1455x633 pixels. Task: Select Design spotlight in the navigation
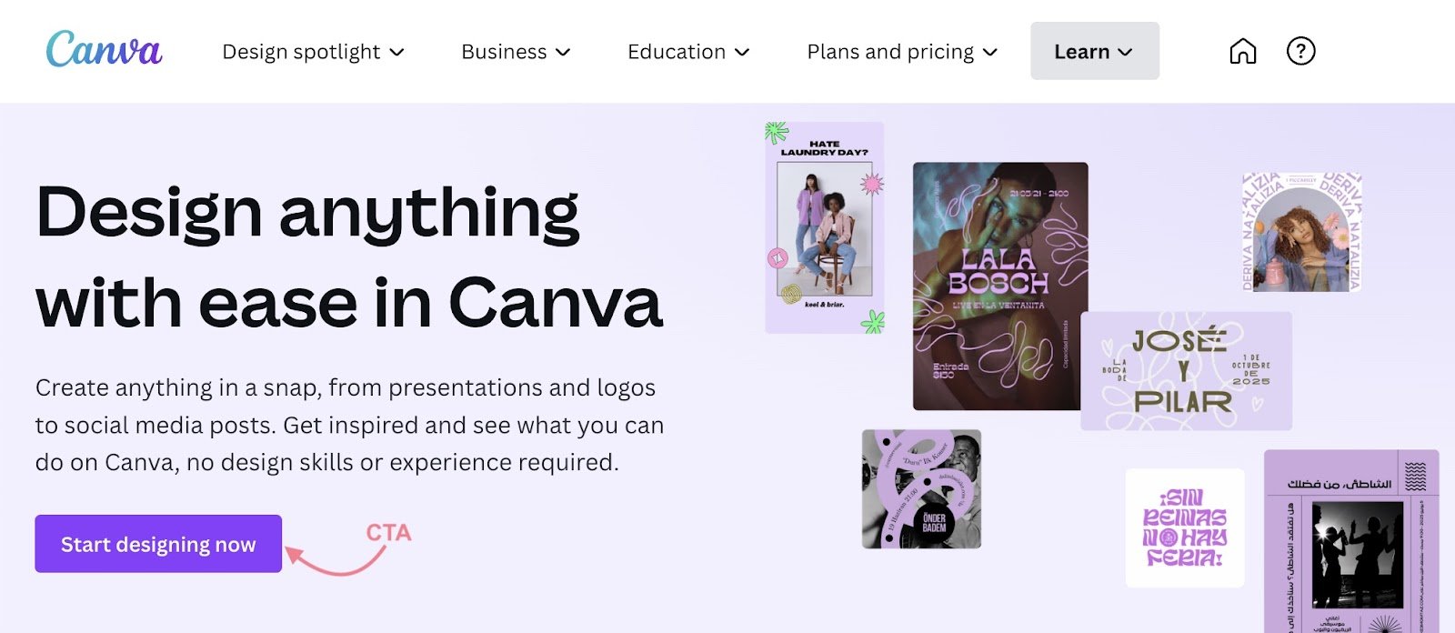coord(301,52)
